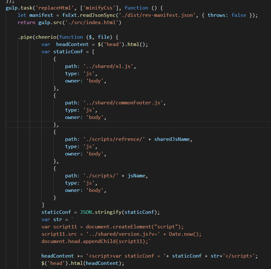Click the jsName variable
This screenshot has width=271, height=269.
[136, 176]
